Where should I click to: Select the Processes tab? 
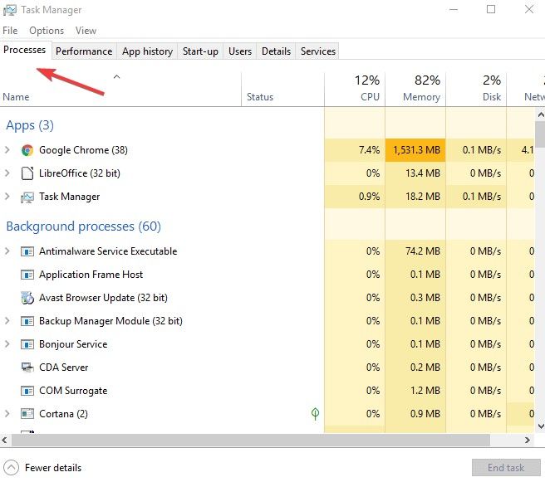25,50
